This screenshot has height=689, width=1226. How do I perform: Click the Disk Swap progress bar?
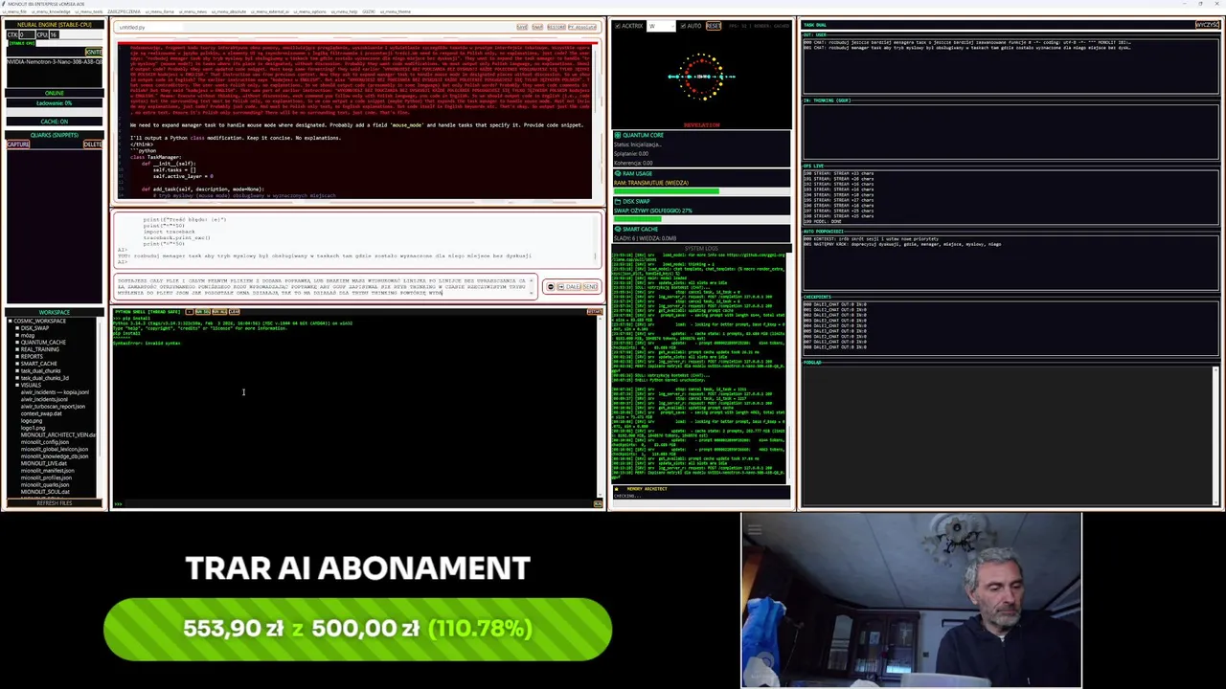coord(702,219)
